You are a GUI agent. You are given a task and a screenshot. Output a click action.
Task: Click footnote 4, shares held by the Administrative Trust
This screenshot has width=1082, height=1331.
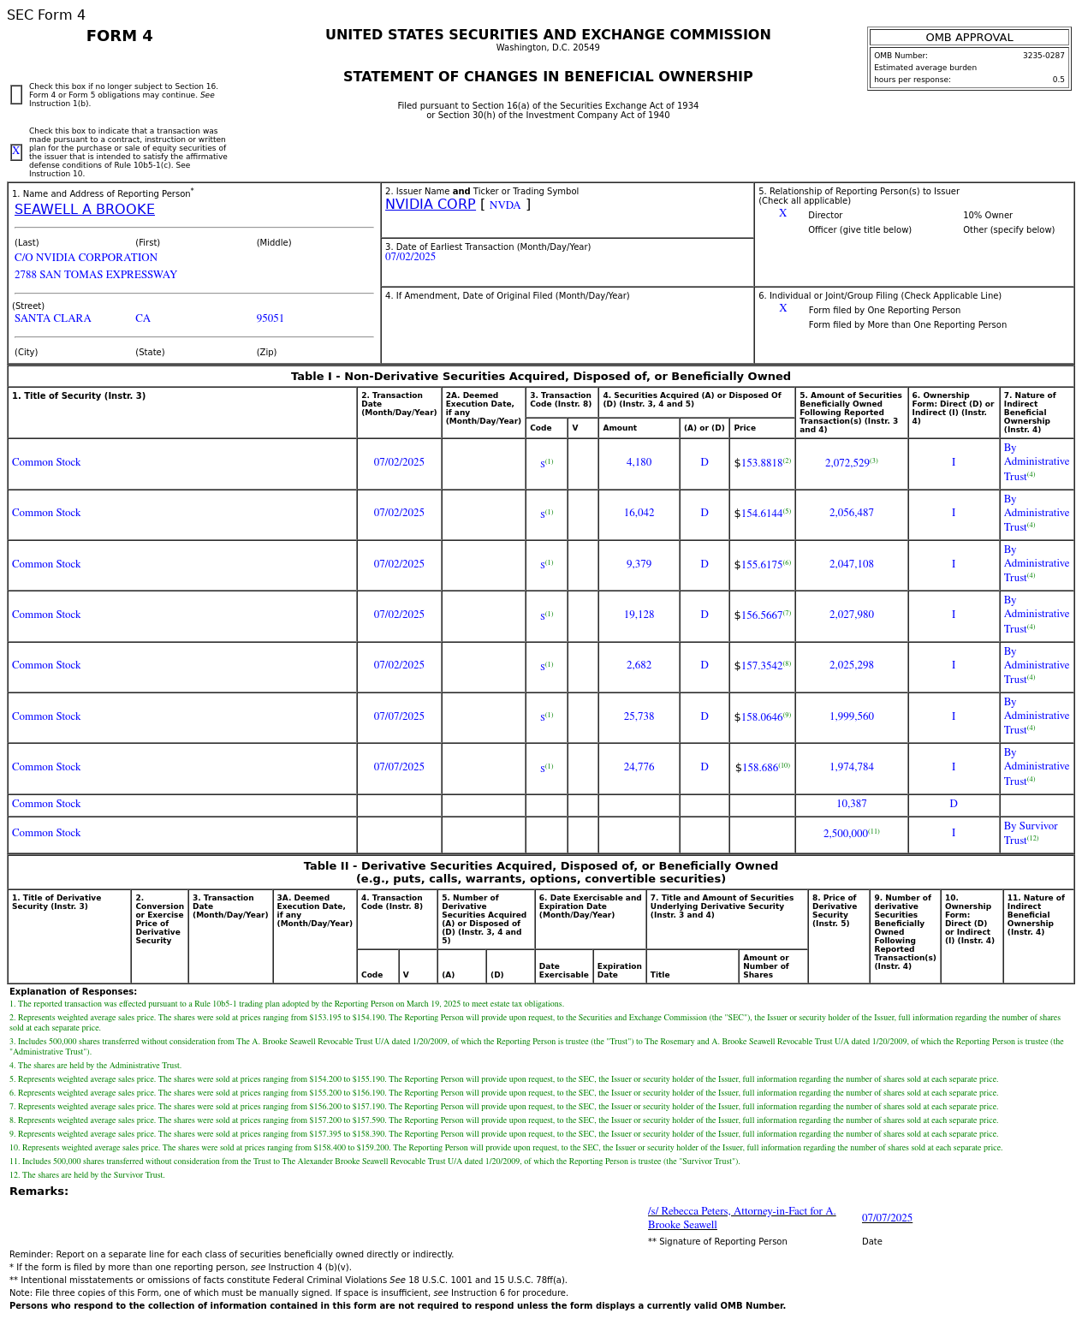(96, 1066)
